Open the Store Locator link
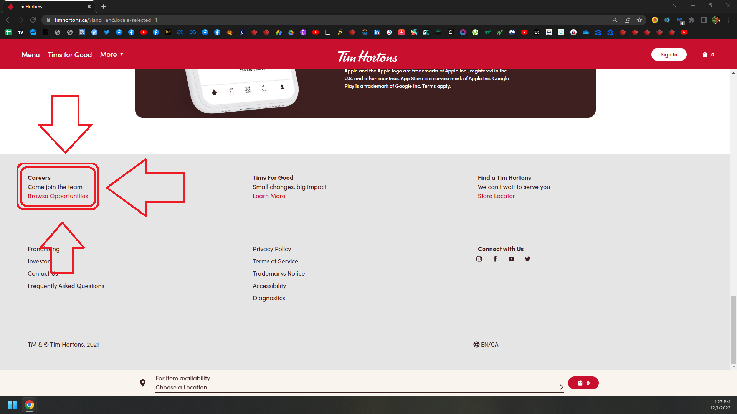The height and width of the screenshot is (414, 737). [x=496, y=196]
